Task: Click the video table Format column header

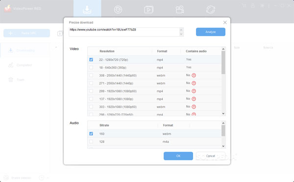Action: coord(162,51)
